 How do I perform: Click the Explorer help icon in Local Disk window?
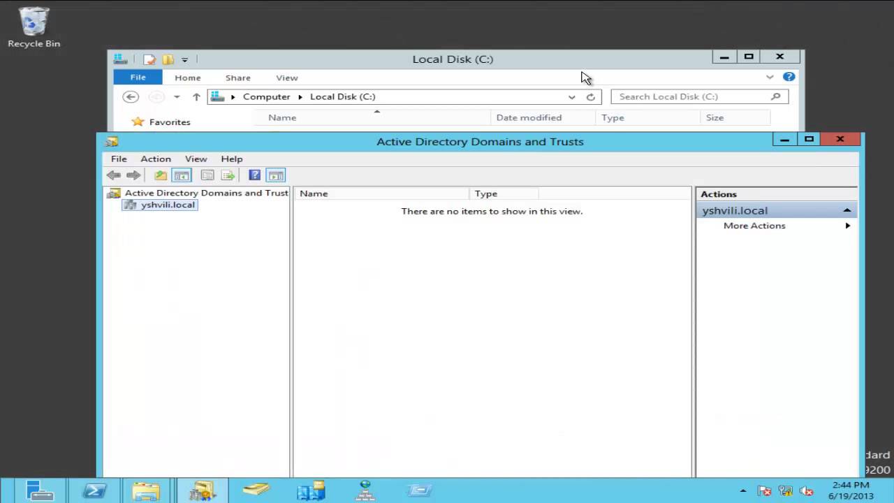[789, 77]
